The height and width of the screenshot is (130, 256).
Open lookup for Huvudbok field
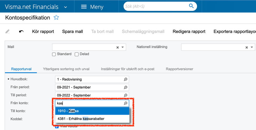click(126, 79)
